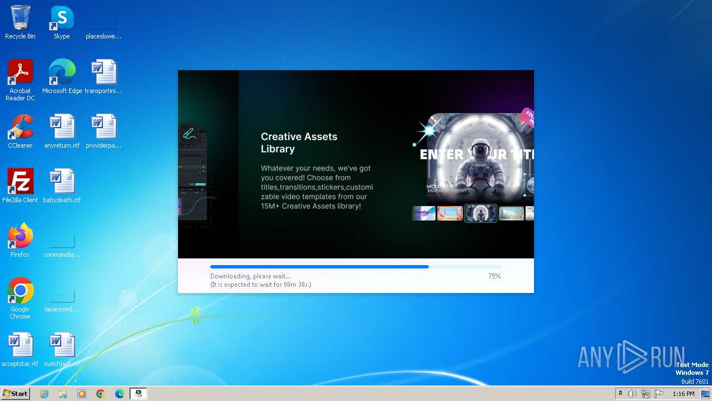This screenshot has height=401, width=712.
Task: Open Edge from the taskbar
Action: pyautogui.click(x=120, y=394)
